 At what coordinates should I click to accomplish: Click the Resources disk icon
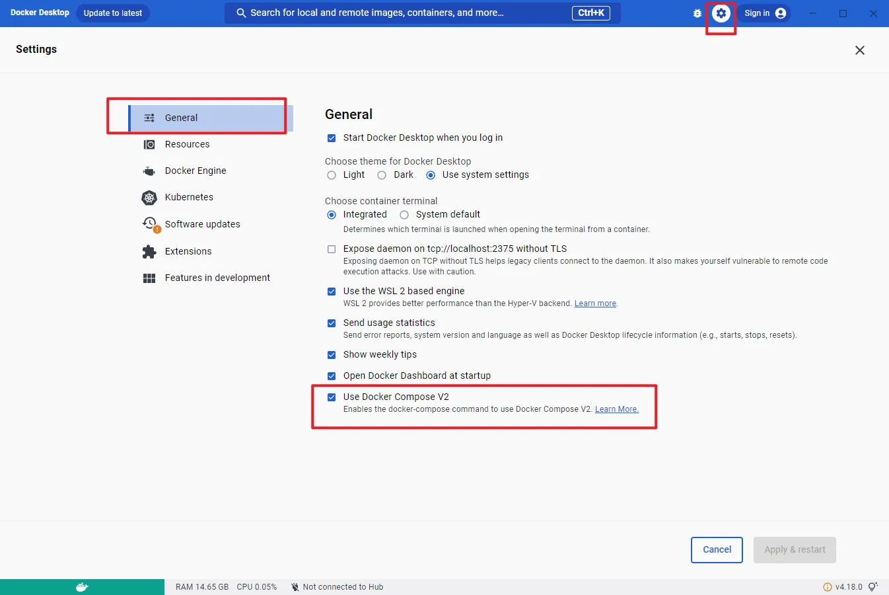[149, 144]
